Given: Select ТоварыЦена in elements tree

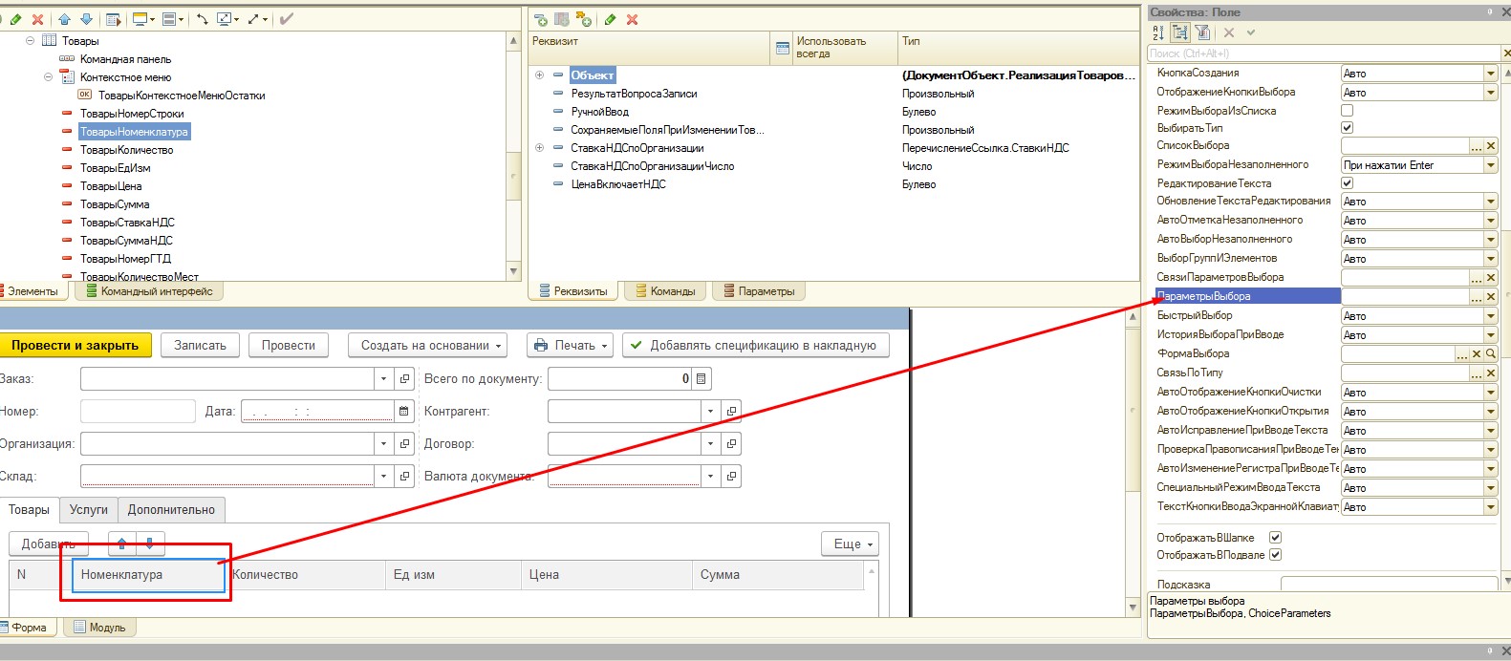Looking at the screenshot, I should coord(111,186).
